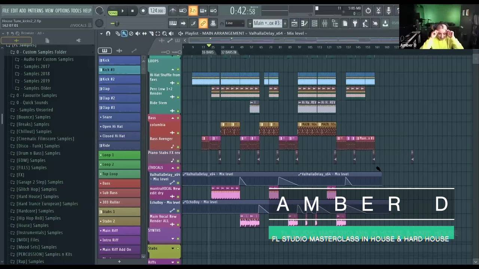Toggle Song/Pattern mode button

coord(113,11)
